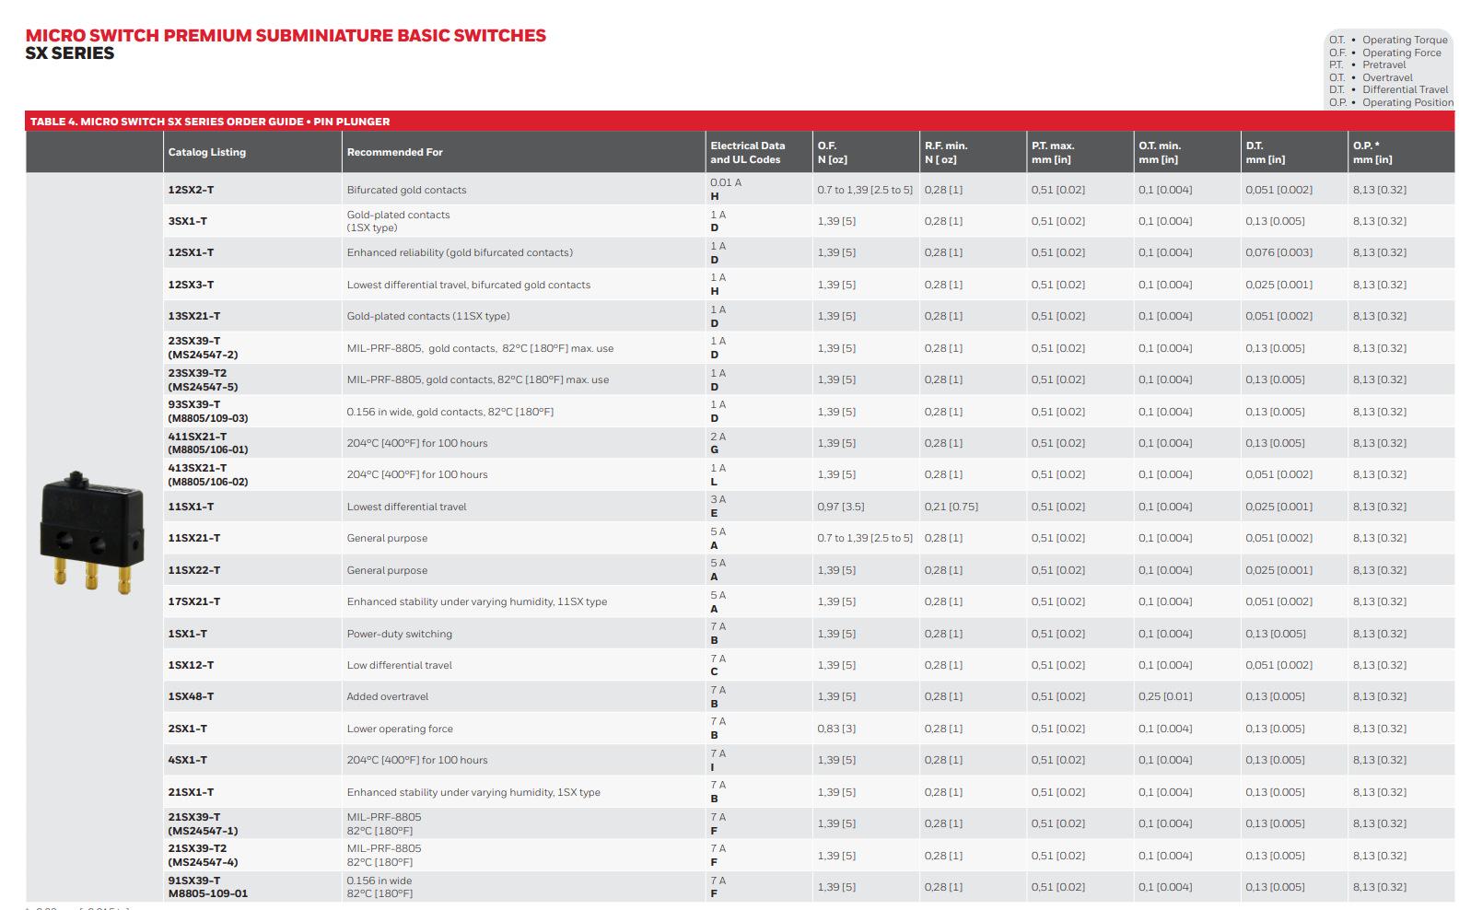Click 'Power-duty switching' description
The height and width of the screenshot is (910, 1471).
[x=399, y=634]
